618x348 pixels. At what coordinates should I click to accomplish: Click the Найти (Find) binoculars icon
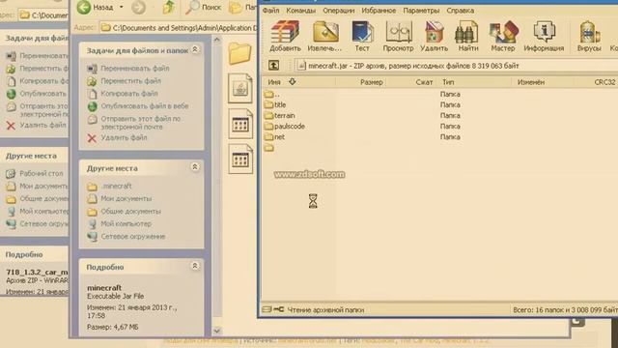coord(467,37)
